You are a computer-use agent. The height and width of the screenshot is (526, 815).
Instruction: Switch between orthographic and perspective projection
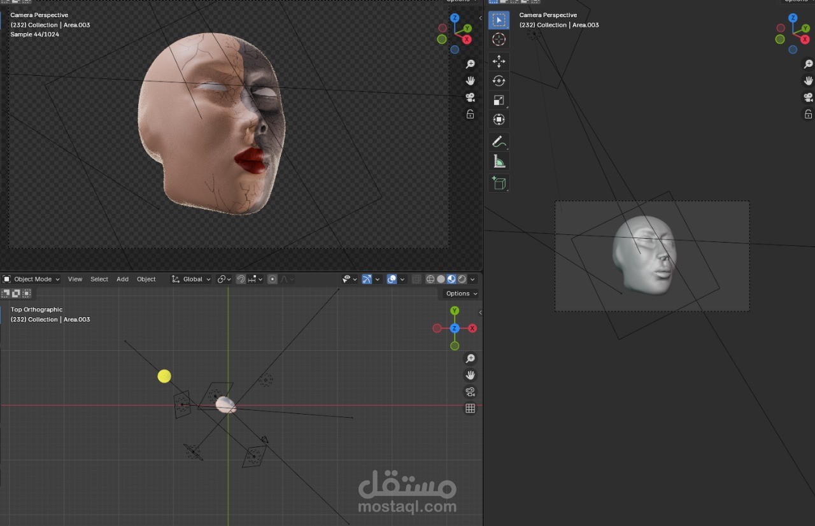470,408
